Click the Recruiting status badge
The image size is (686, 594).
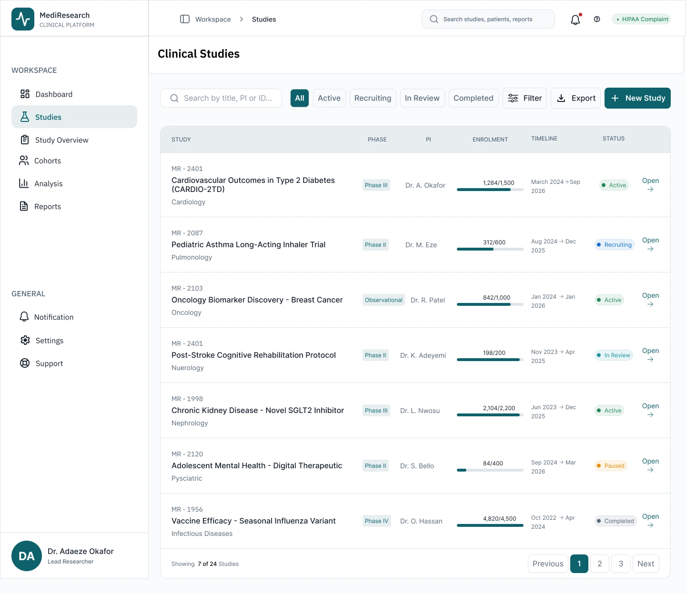(615, 245)
